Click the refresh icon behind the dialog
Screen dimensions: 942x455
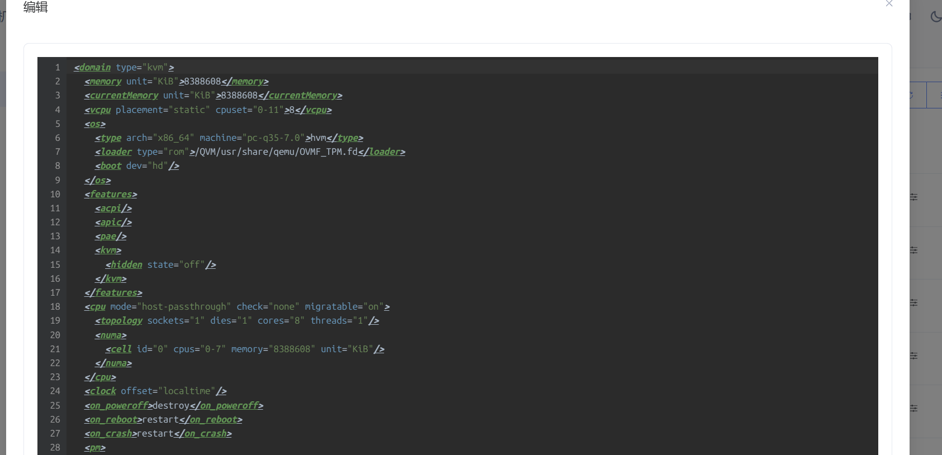pos(912,95)
